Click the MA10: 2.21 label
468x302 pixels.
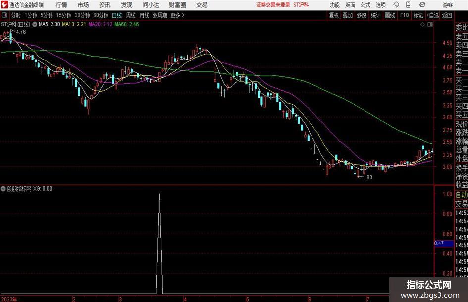pyautogui.click(x=74, y=24)
